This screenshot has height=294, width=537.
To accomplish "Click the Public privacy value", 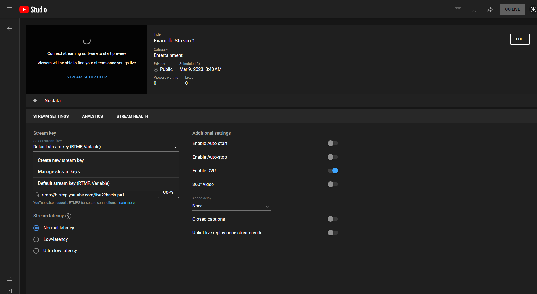I will (x=166, y=69).
